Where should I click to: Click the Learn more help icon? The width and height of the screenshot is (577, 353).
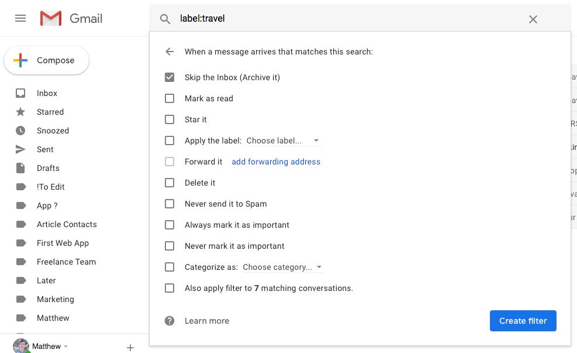pyautogui.click(x=170, y=321)
